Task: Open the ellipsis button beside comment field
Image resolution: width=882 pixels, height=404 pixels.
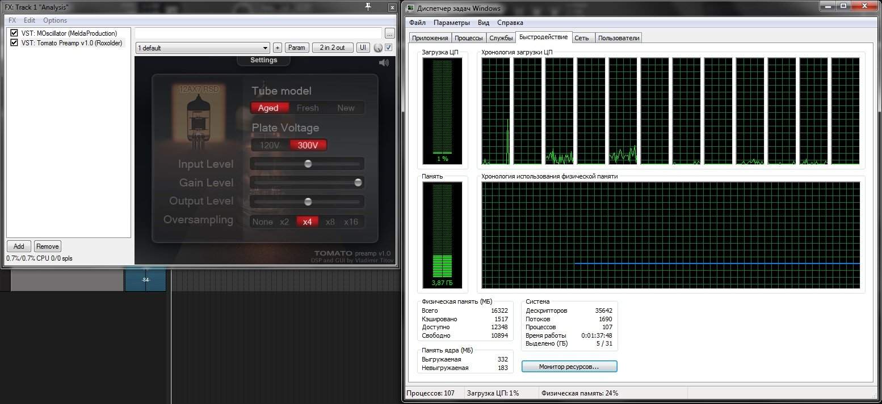Action: (389, 33)
